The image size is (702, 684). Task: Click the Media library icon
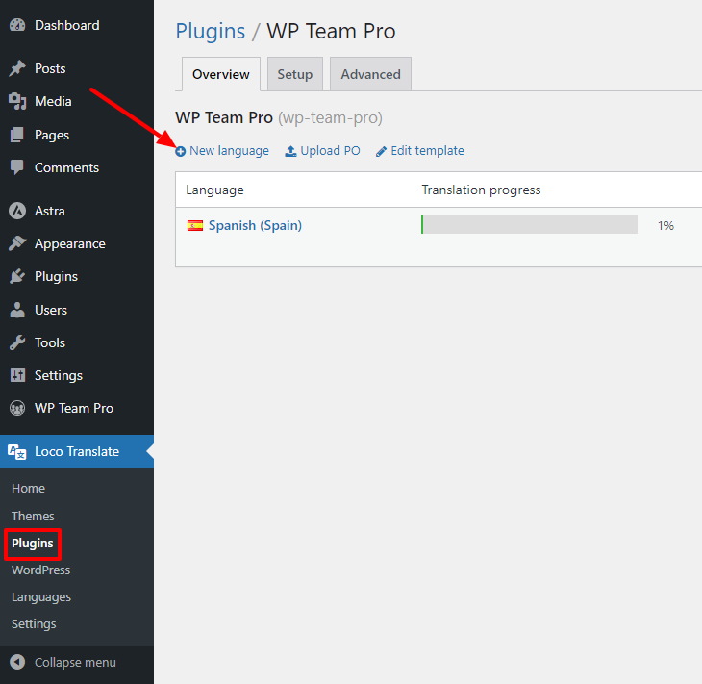pos(17,101)
